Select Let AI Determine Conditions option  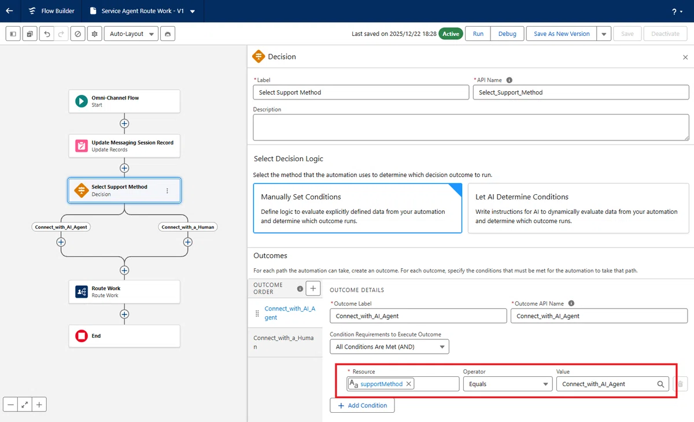tap(578, 208)
